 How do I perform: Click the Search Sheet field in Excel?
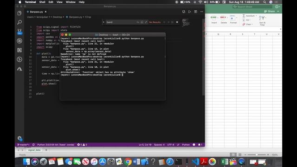point(253,7)
